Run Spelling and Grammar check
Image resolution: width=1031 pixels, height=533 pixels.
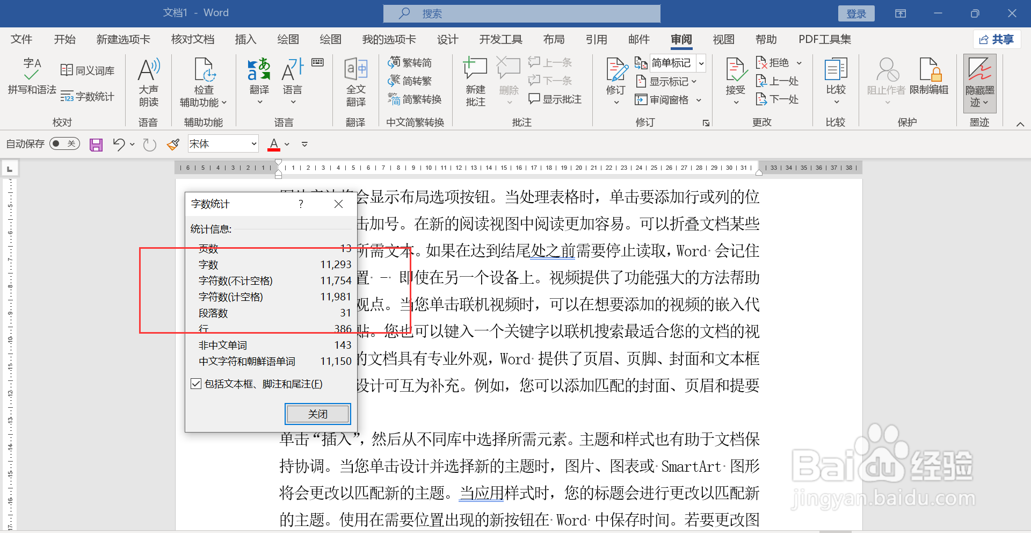tap(32, 76)
